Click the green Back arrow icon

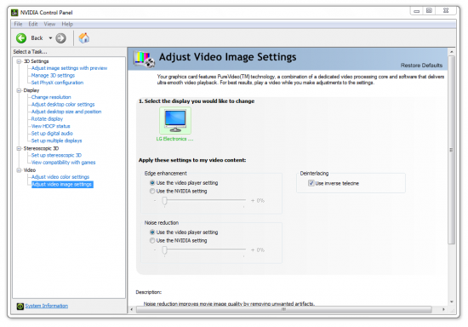[21, 38]
